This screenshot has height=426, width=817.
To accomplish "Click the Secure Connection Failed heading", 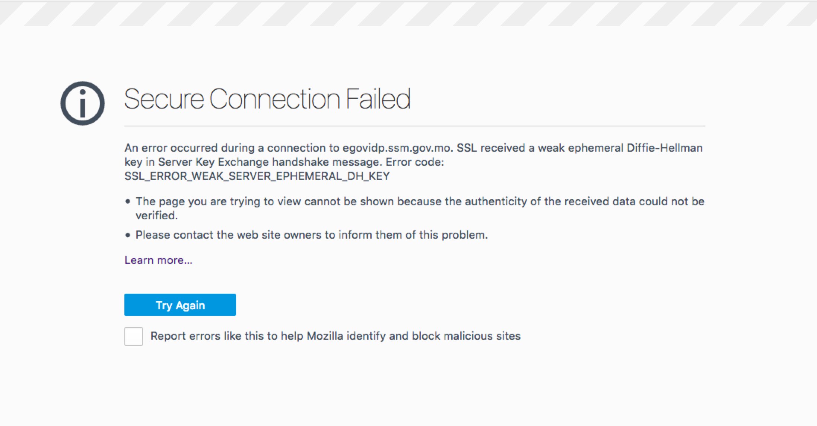I will point(267,99).
